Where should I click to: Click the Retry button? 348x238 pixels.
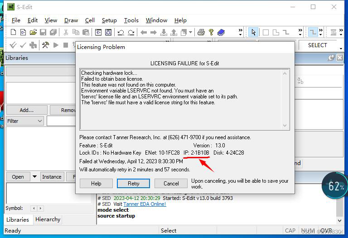coord(133,184)
